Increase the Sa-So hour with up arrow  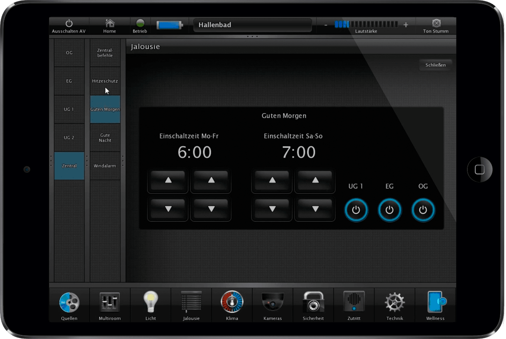pos(272,181)
